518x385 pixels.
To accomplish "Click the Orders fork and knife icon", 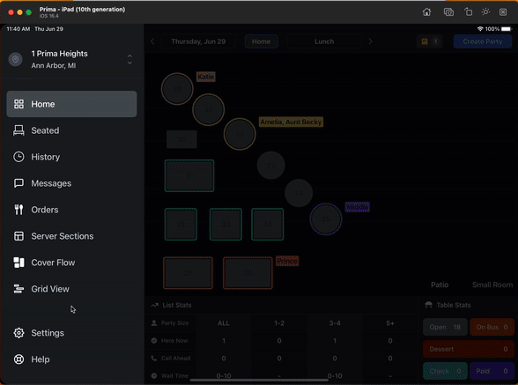I will (18, 210).
